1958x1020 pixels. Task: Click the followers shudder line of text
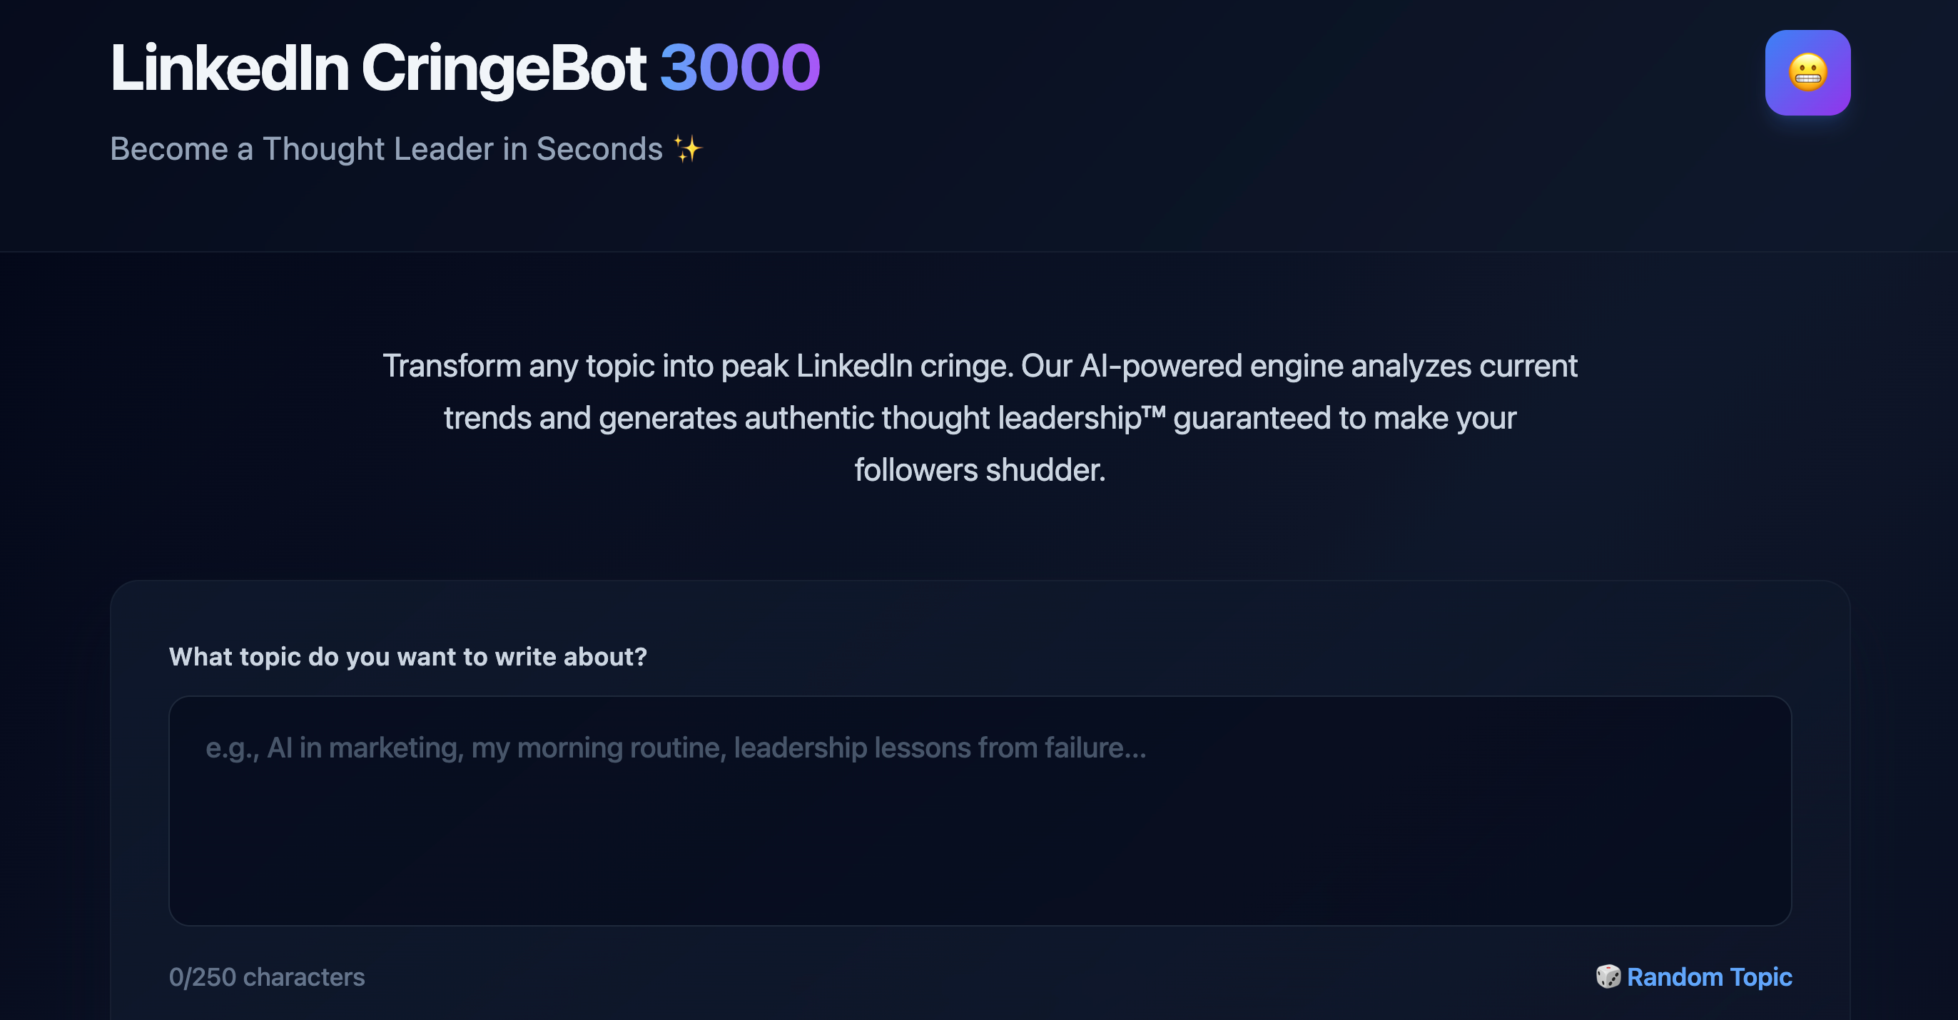point(979,470)
